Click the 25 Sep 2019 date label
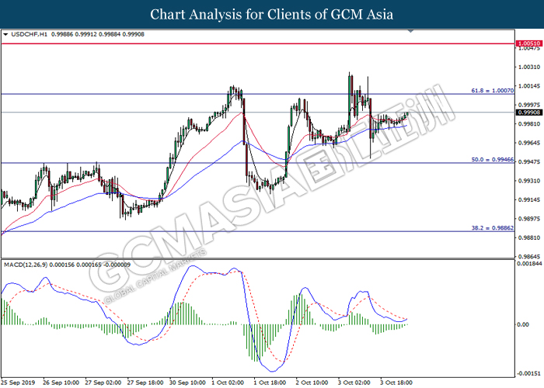Screen dimensions: 544x388 [x=19, y=382]
